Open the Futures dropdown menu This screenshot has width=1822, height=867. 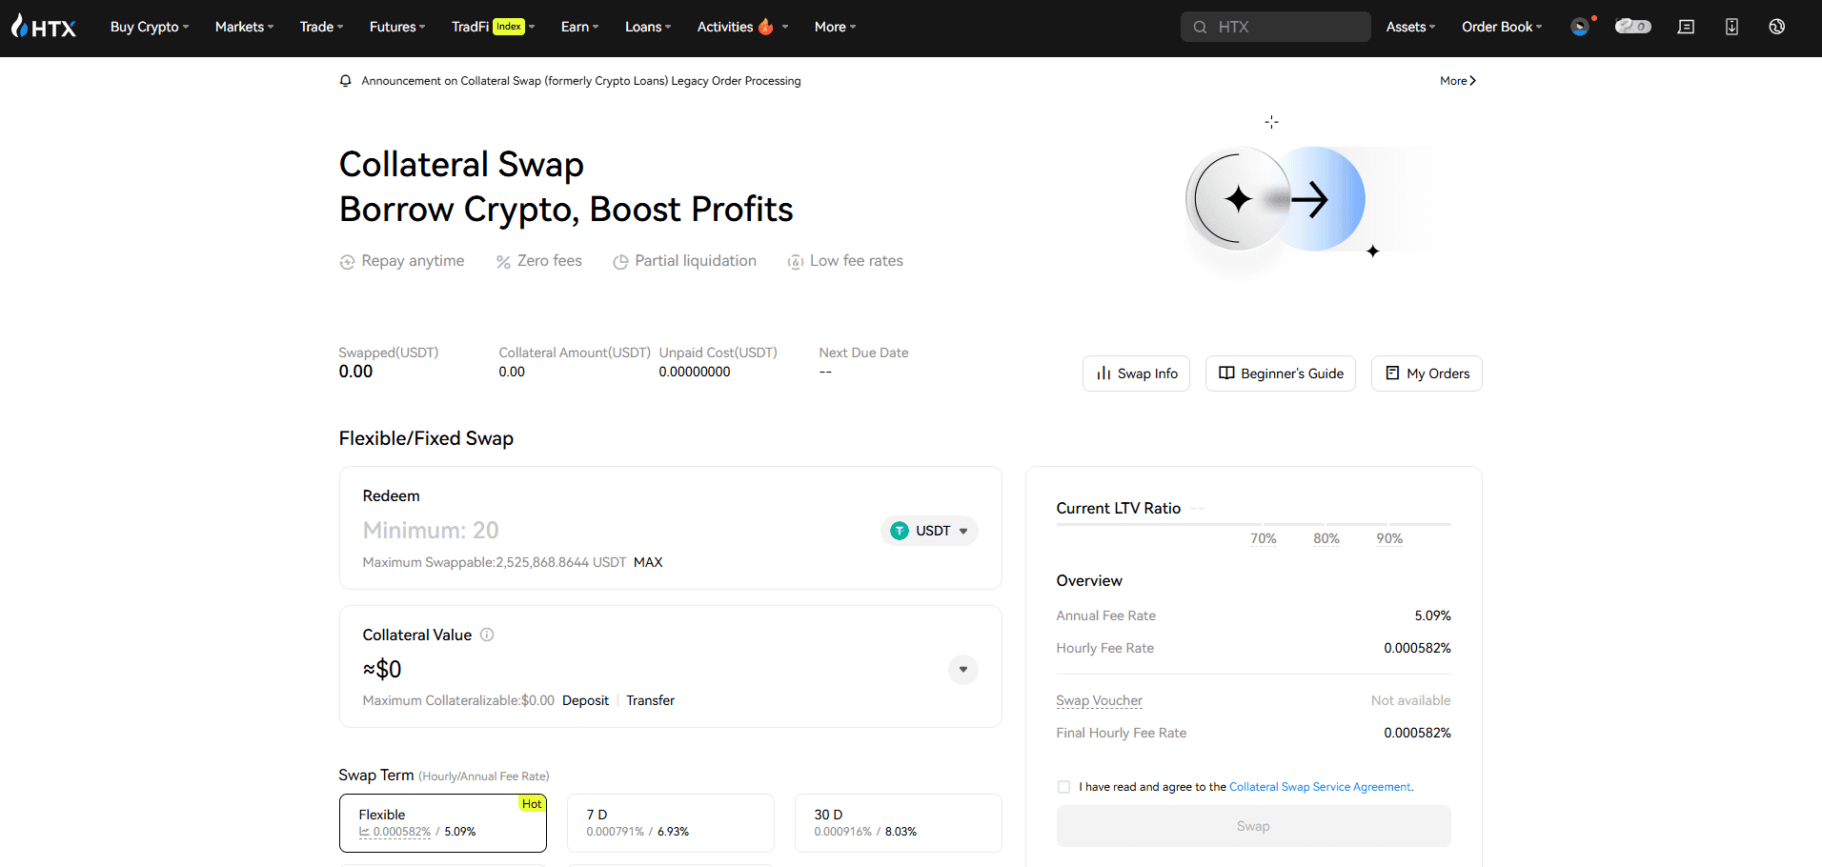pos(397,27)
